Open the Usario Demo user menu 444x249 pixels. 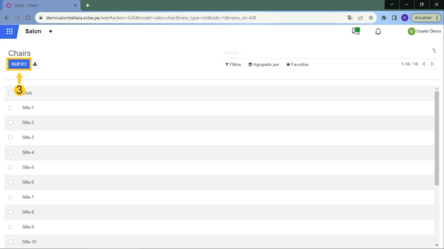click(424, 31)
